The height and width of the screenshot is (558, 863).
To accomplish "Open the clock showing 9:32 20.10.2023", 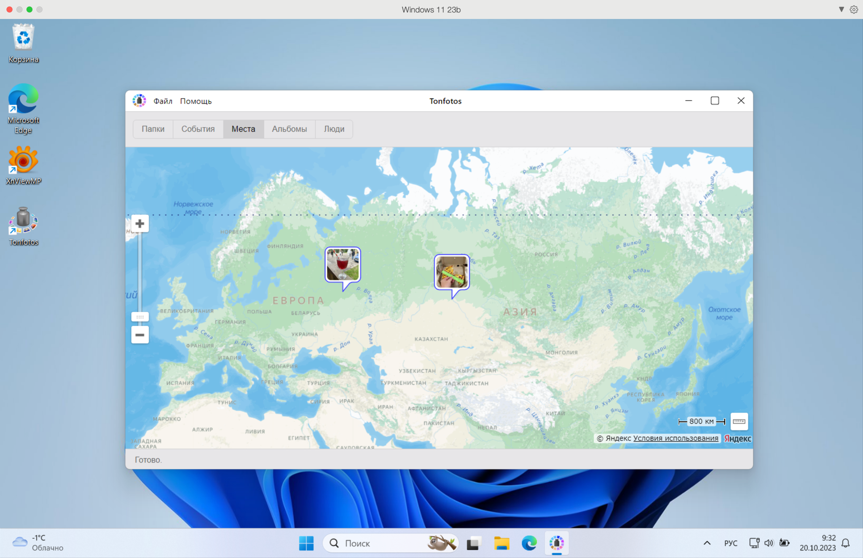I will [818, 543].
